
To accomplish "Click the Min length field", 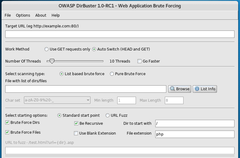I will [x=126, y=100].
